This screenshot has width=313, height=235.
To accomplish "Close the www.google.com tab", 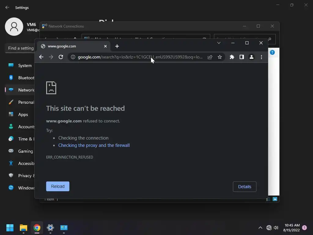I will point(105,47).
